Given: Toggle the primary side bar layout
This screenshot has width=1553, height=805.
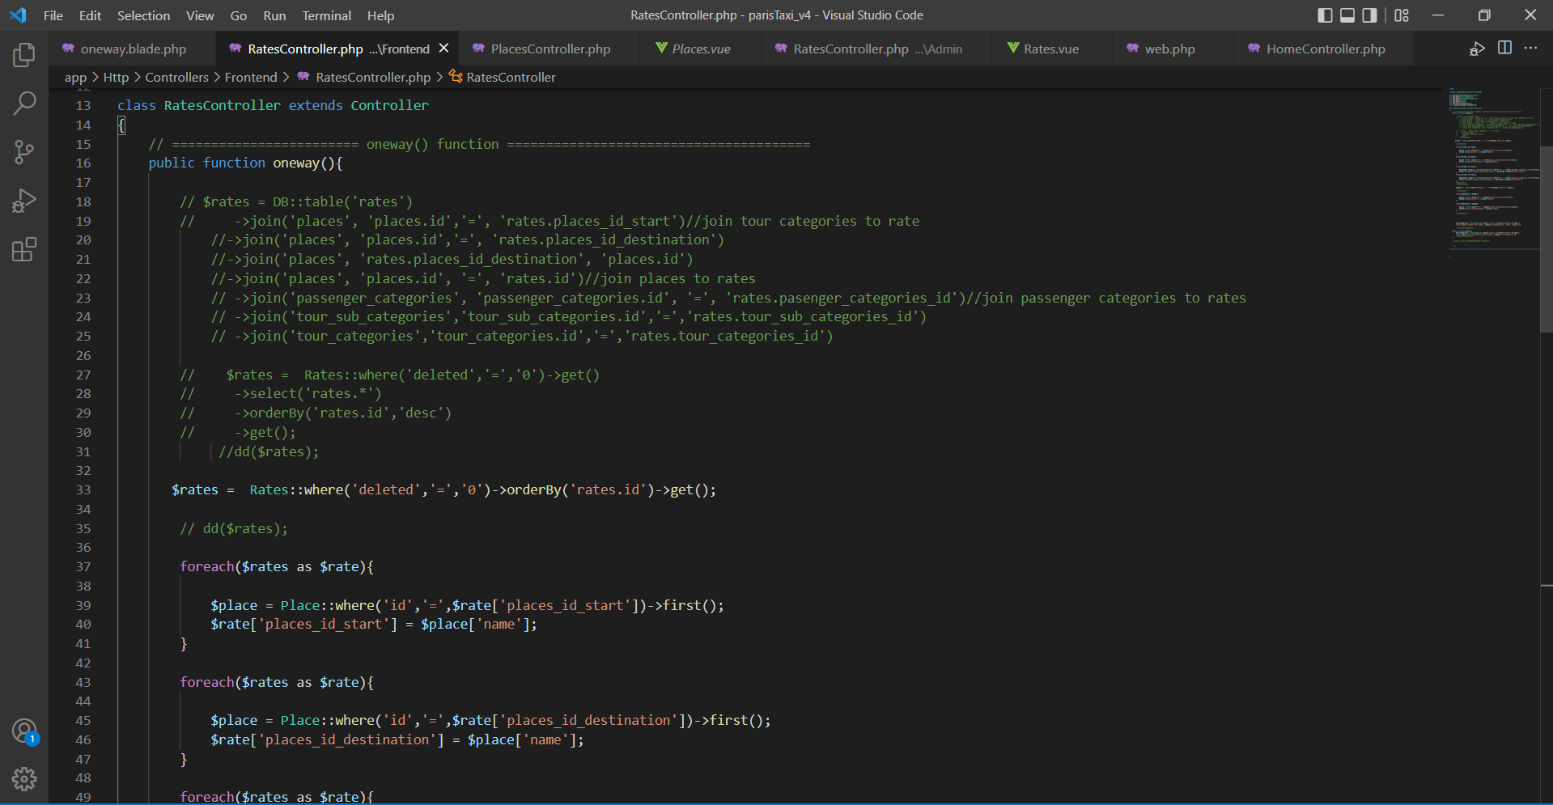Looking at the screenshot, I should coord(1325,15).
